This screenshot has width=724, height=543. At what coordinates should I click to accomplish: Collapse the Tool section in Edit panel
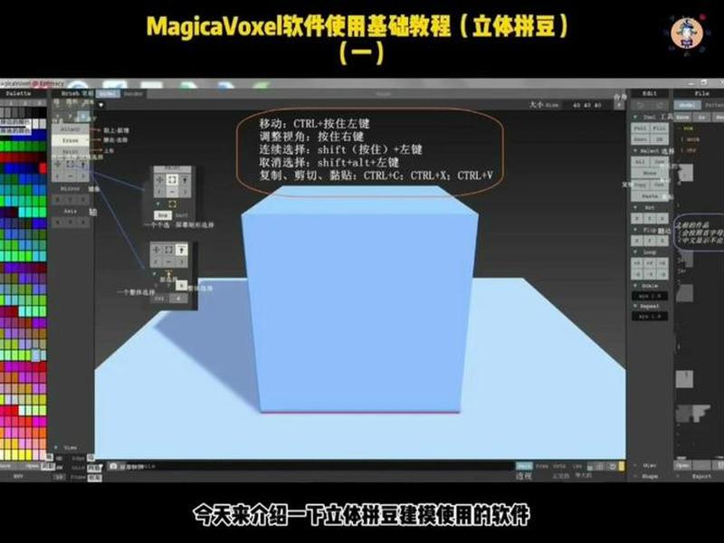[x=636, y=118]
